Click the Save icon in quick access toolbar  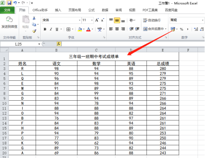9,3
